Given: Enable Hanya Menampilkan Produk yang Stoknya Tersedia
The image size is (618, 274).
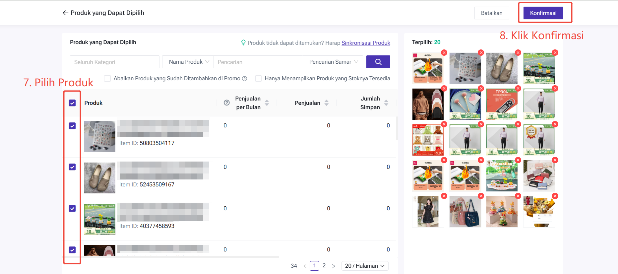Looking at the screenshot, I should pos(259,79).
